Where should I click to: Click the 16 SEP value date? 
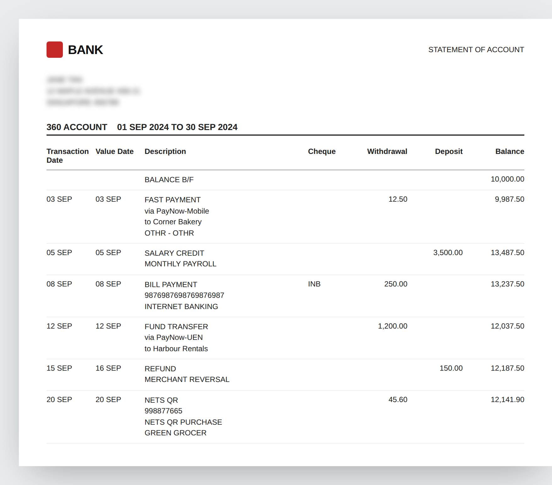tap(108, 368)
